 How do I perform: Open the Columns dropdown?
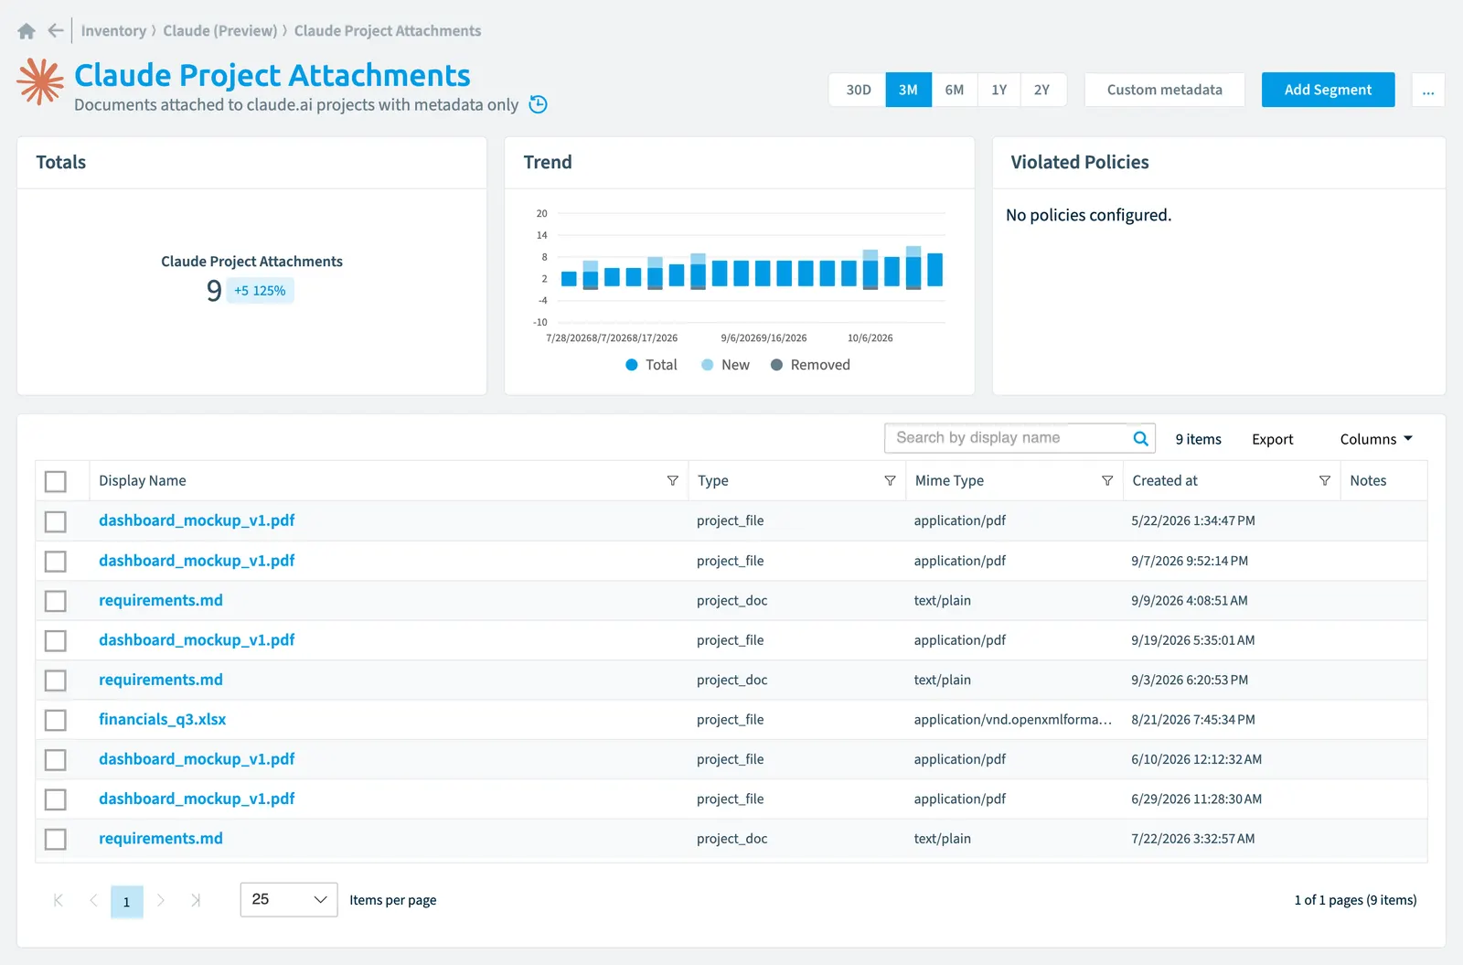point(1376,439)
